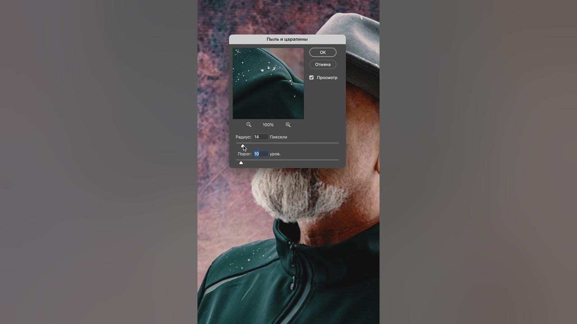Zoom in the filter preview
This screenshot has height=324, width=577.
(288, 125)
